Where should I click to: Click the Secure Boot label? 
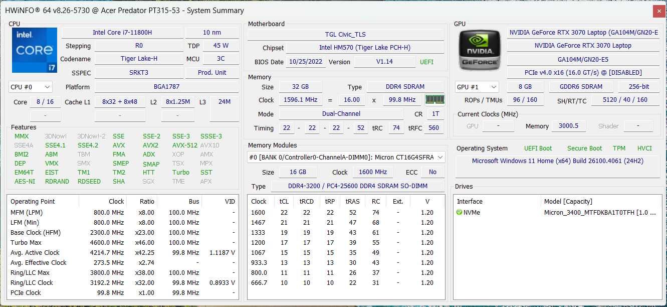point(584,148)
